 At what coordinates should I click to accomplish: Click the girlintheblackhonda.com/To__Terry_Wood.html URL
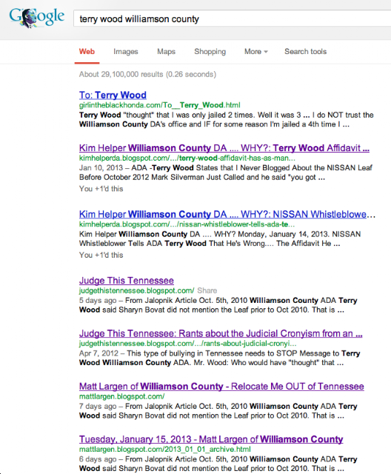[x=159, y=105]
